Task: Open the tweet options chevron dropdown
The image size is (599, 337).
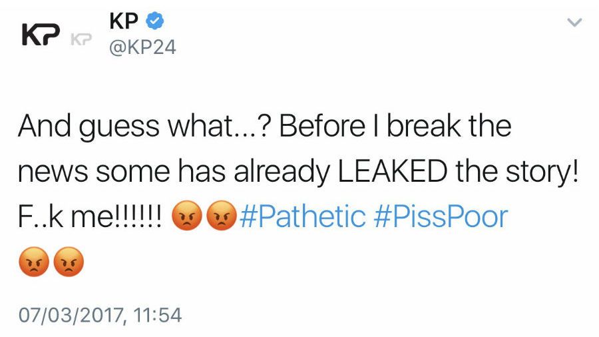Action: 574,23
